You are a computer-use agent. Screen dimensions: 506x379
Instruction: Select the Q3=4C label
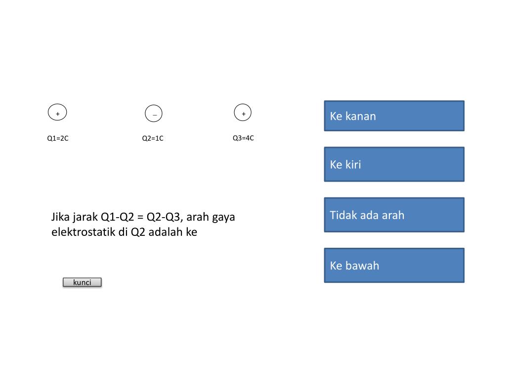[x=243, y=138]
